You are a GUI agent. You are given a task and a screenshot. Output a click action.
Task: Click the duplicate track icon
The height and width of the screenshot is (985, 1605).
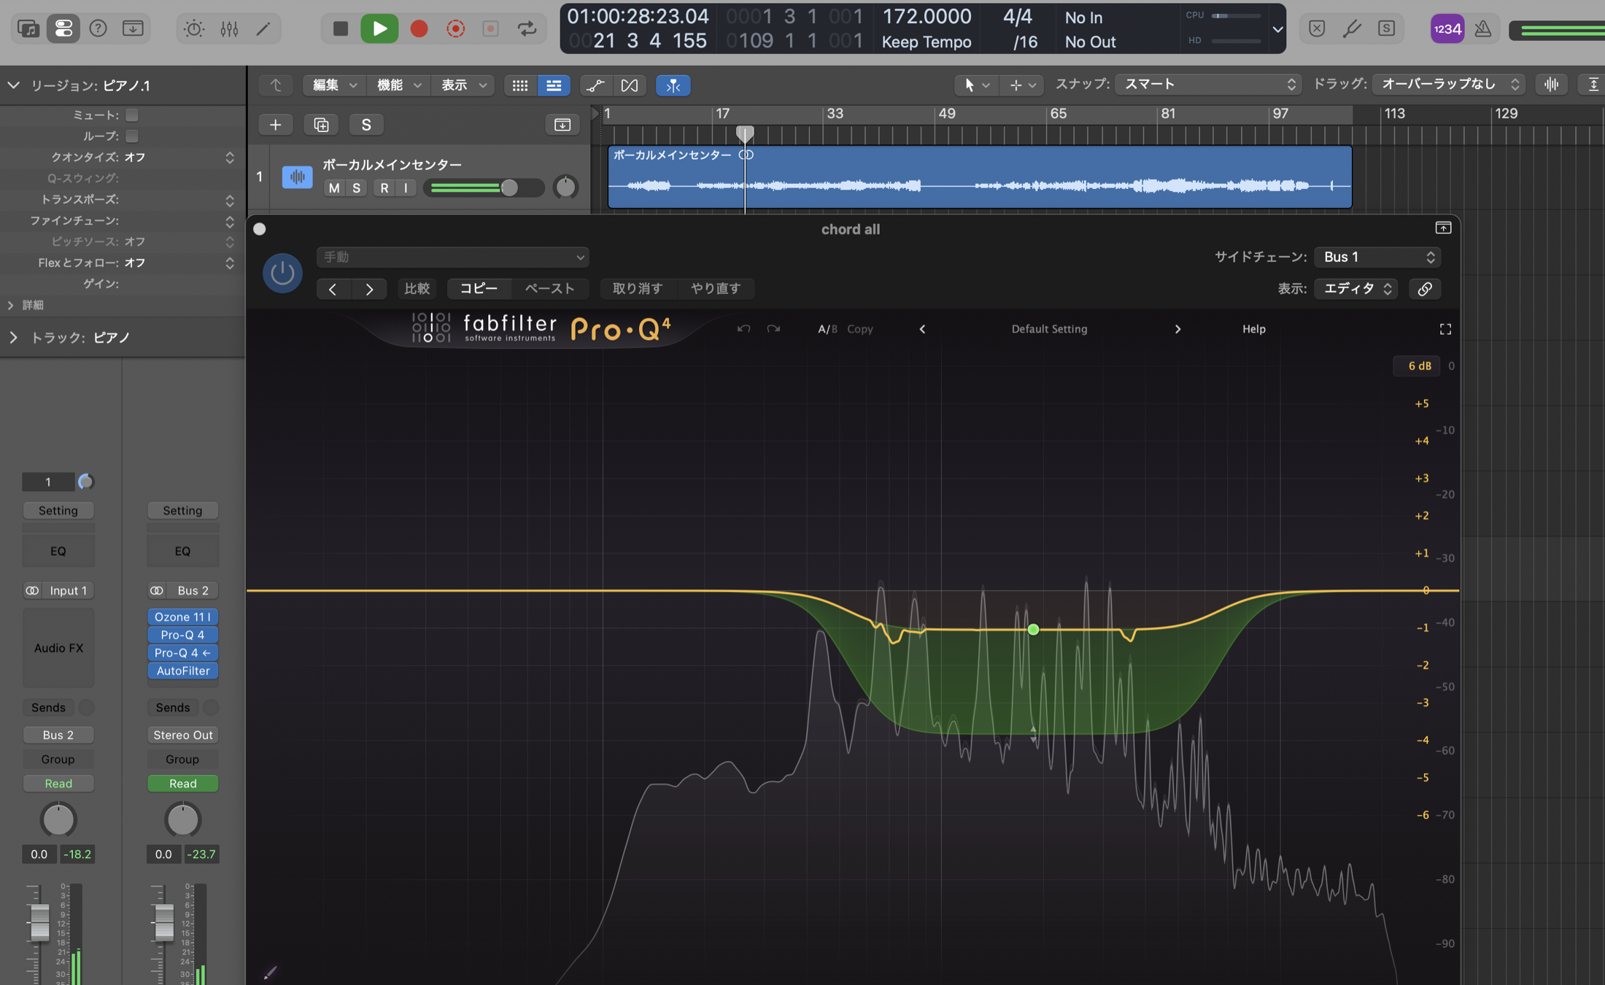[321, 125]
